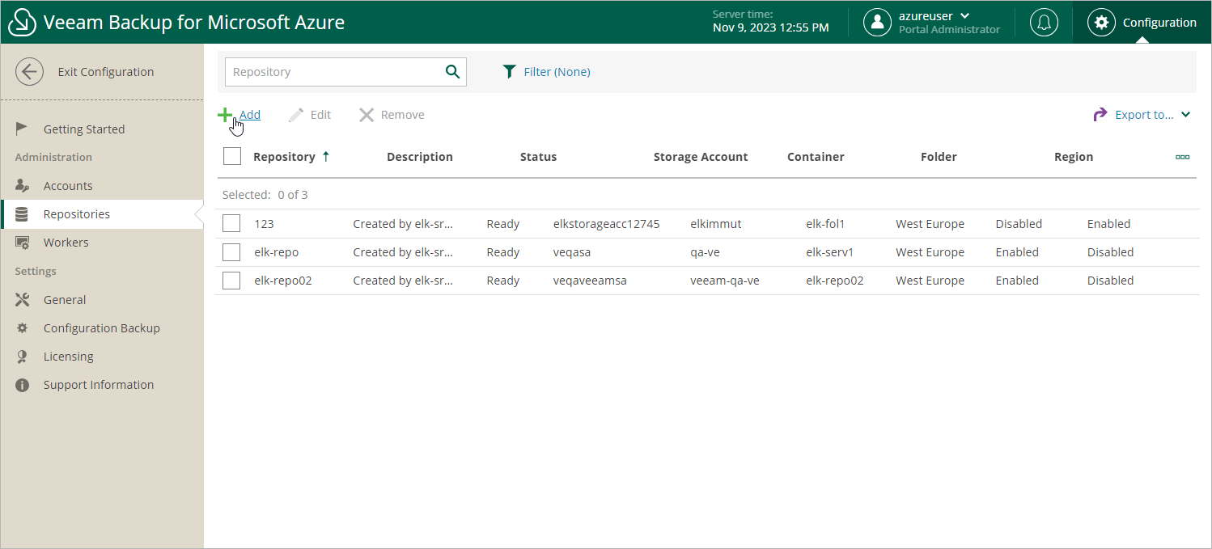The width and height of the screenshot is (1212, 549).
Task: Click container cell elkimmut
Action: [x=716, y=224]
